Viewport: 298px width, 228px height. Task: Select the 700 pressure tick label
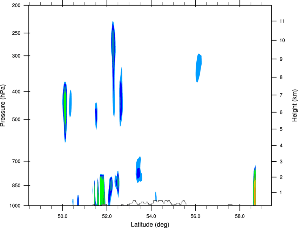pyautogui.click(x=16, y=161)
